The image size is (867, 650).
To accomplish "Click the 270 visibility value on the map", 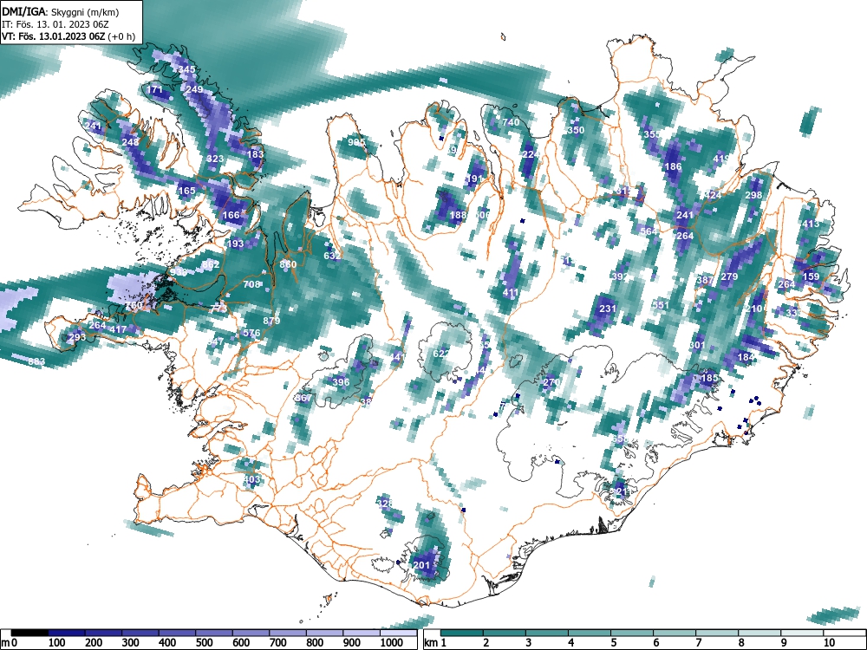I will 551,382.
